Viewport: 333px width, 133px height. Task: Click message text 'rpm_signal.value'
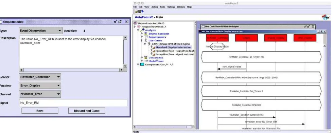pos(232,66)
